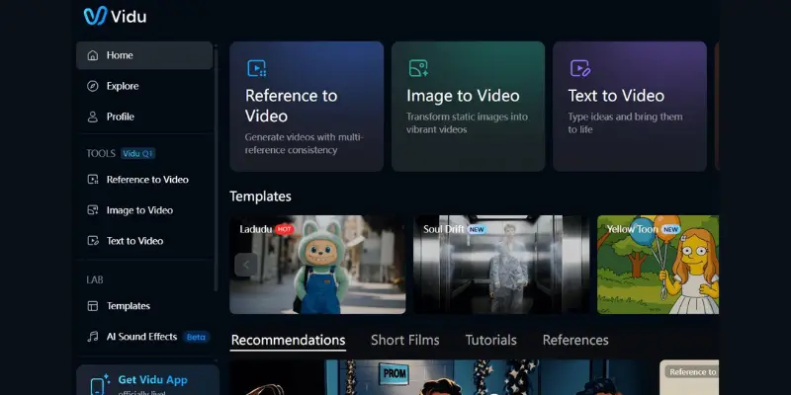Select Text to Video in sidebar tools
The width and height of the screenshot is (791, 395).
pos(144,241)
